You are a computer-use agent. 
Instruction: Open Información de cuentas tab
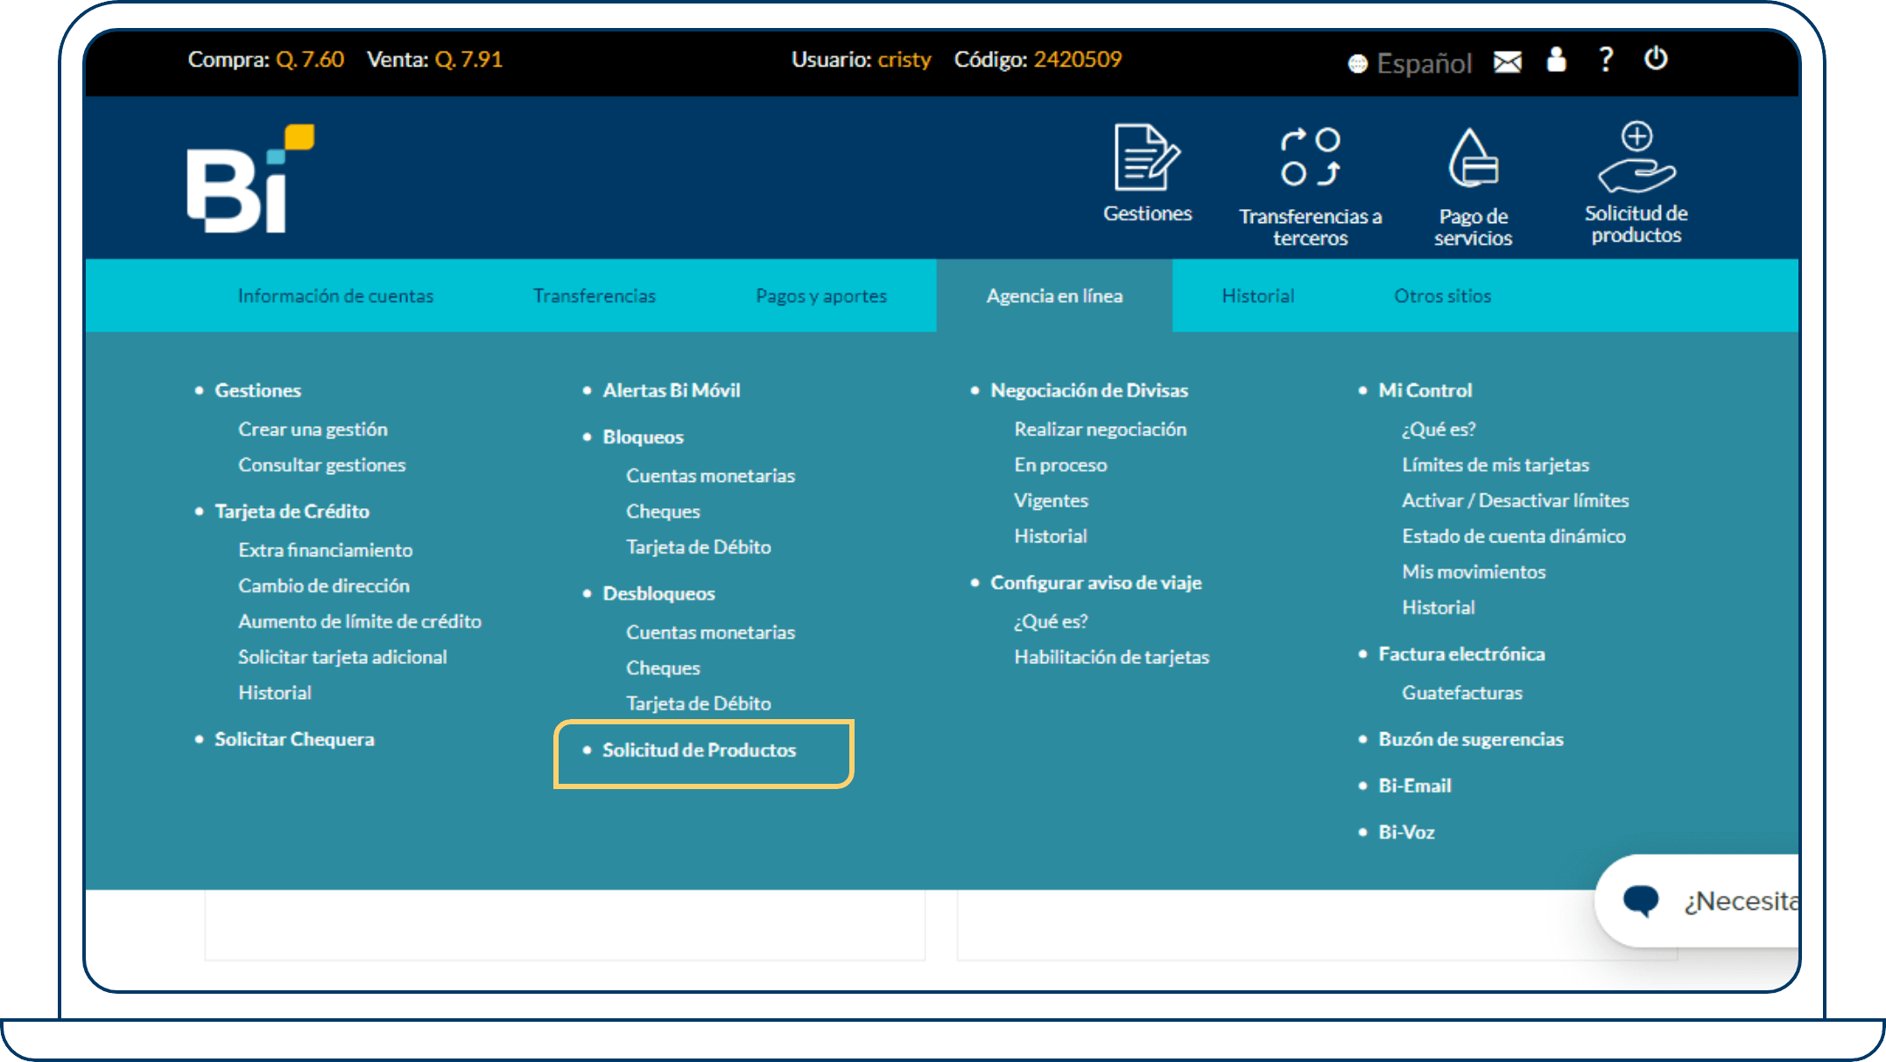(335, 296)
